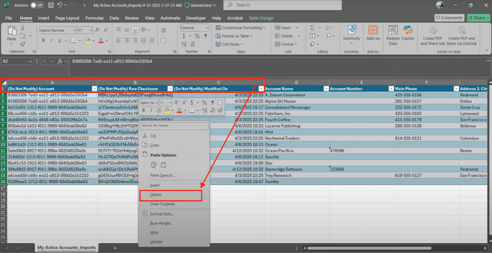492x253 pixels.
Task: Switch to the Table Design tab
Action: (x=261, y=18)
